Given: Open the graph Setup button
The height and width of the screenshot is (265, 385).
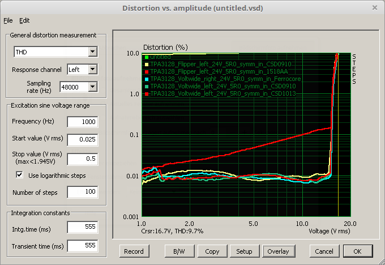Looking at the screenshot, I should point(244,251).
